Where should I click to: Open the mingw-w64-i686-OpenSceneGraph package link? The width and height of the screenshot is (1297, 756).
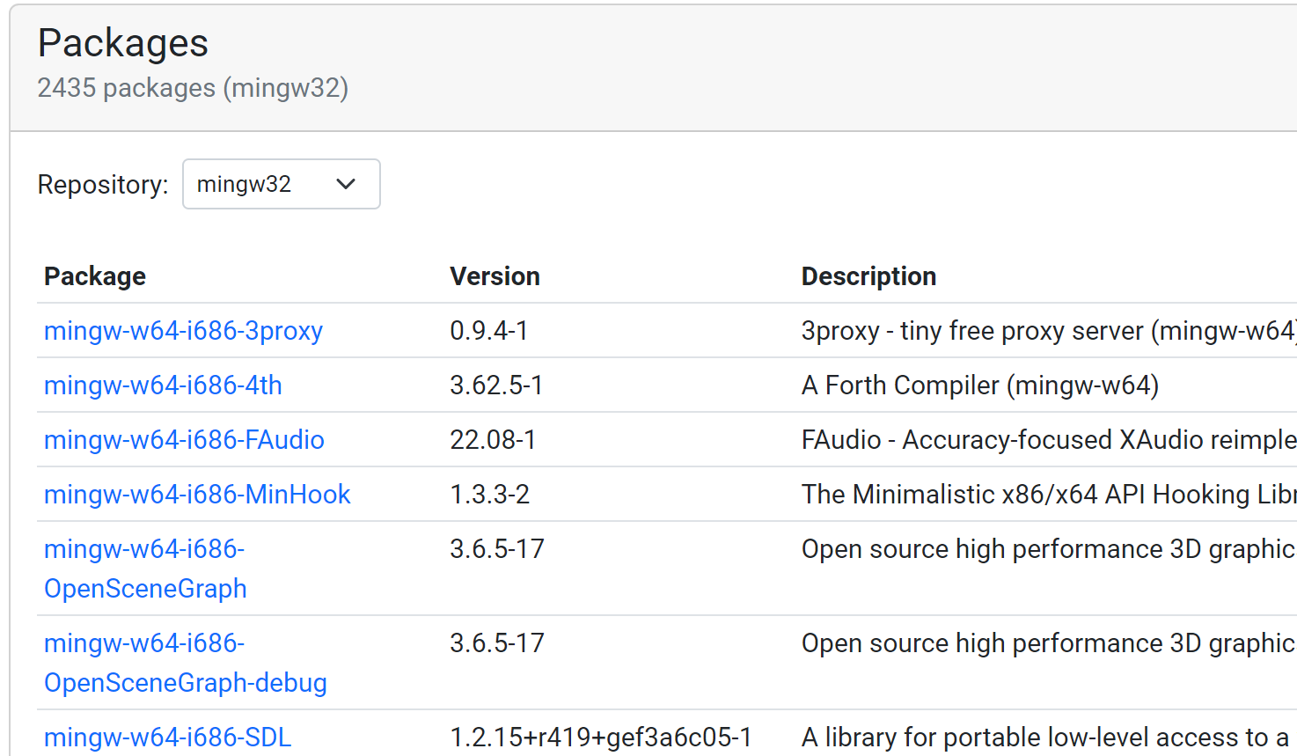(x=145, y=569)
